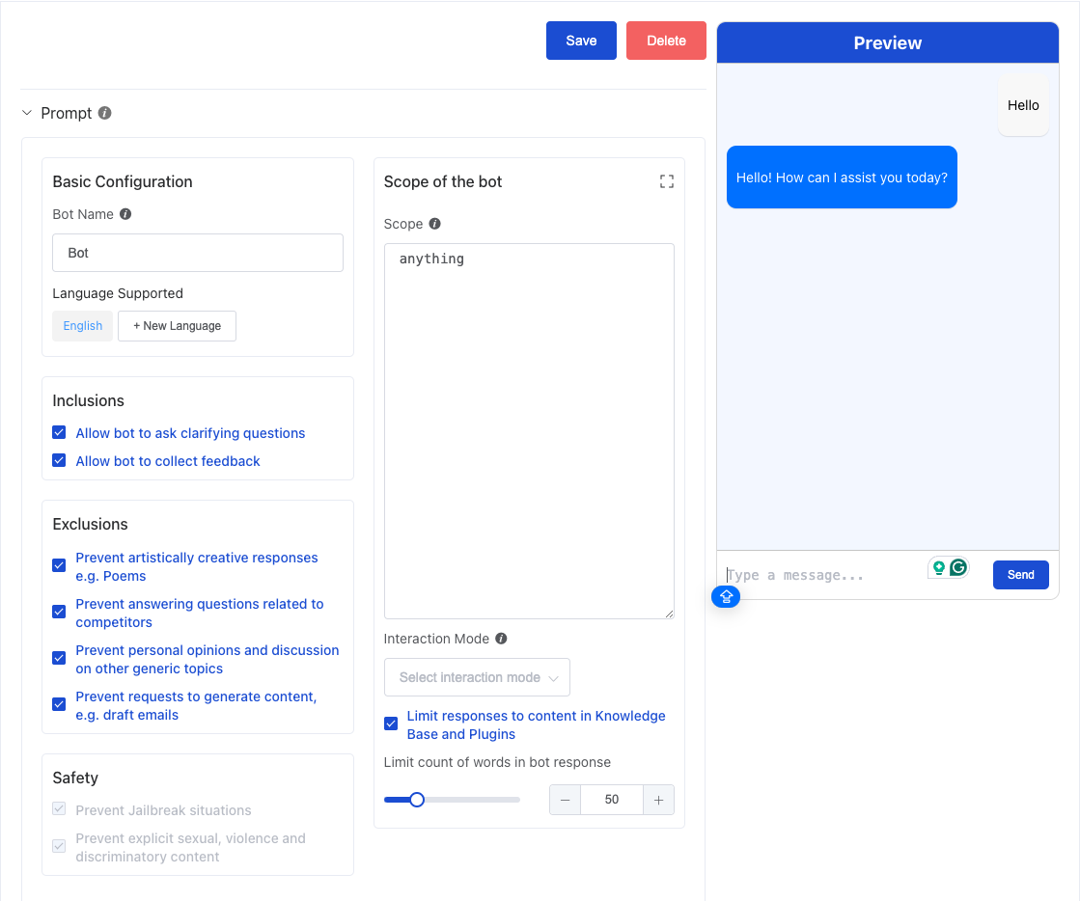
Task: Collapse the Prompt section chevron
Action: click(27, 113)
